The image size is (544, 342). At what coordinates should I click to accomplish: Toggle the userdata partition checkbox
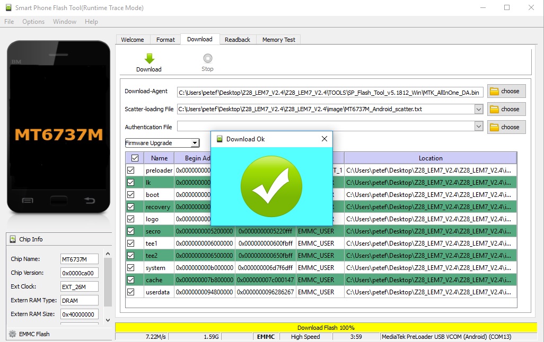click(x=130, y=292)
